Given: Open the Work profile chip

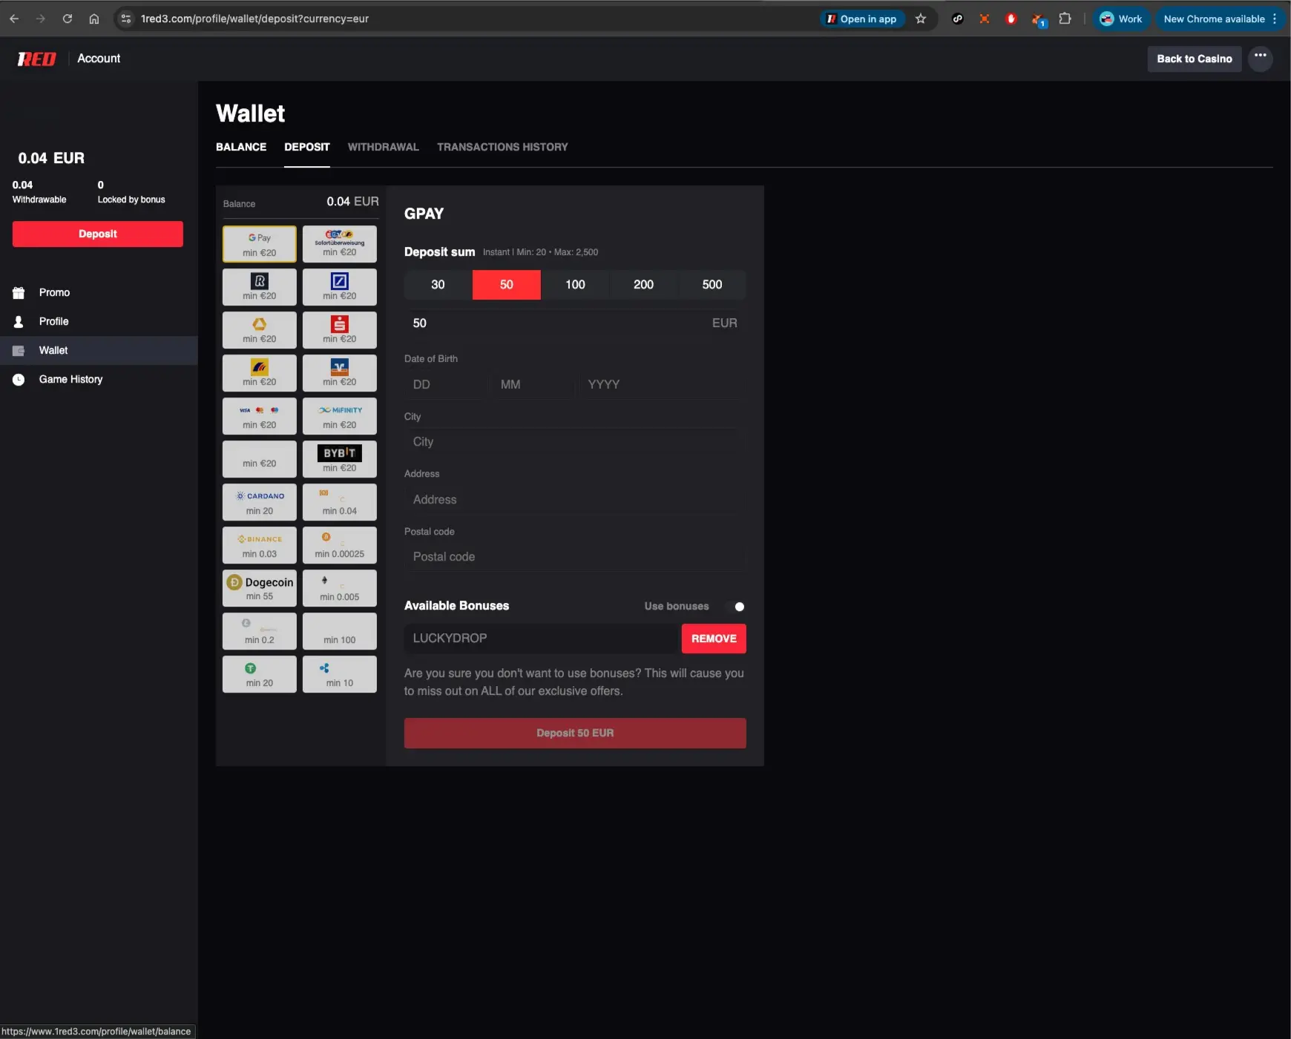Looking at the screenshot, I should click(1120, 19).
